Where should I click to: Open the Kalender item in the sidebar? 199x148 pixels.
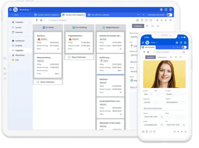pos(19,32)
